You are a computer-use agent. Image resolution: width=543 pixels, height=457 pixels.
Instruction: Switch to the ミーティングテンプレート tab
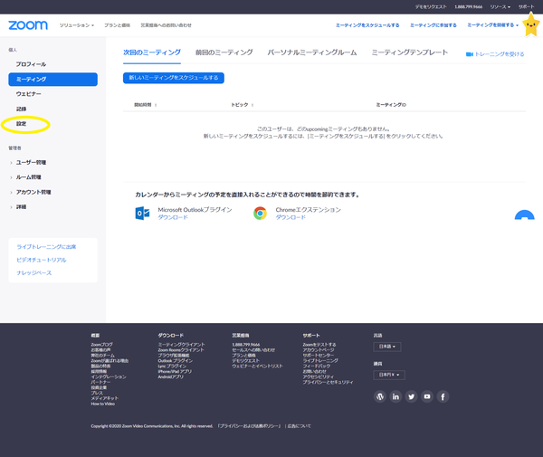410,52
